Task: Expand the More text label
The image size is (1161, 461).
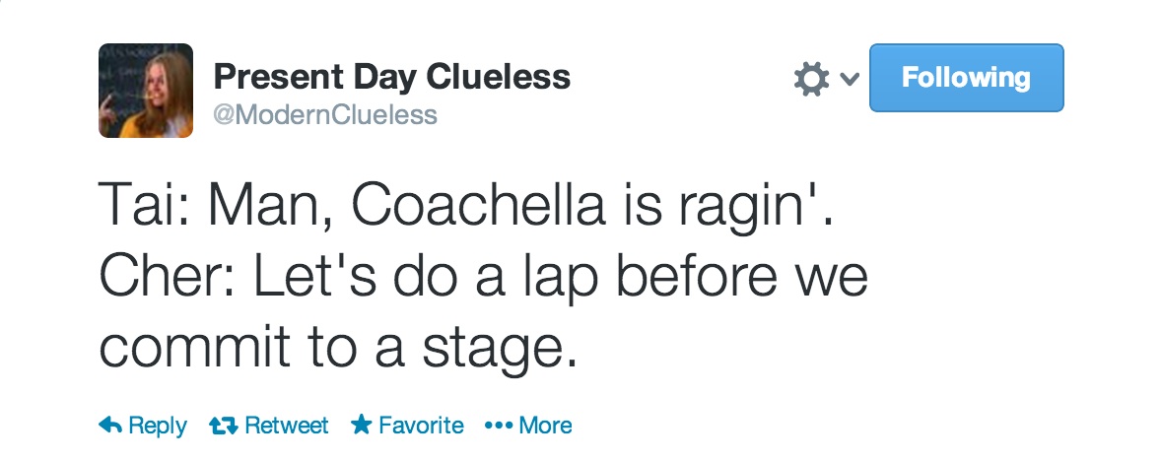Action: [545, 426]
